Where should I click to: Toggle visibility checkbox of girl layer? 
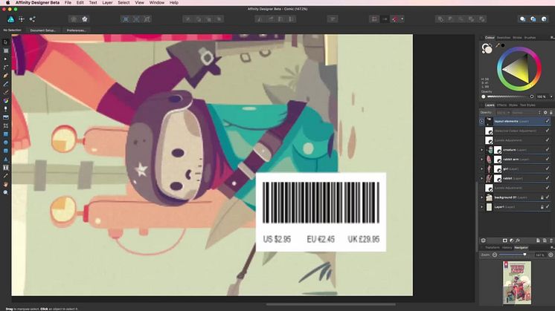point(548,168)
